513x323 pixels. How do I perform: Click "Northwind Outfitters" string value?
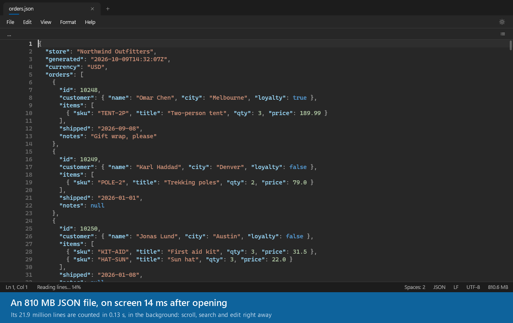(115, 51)
